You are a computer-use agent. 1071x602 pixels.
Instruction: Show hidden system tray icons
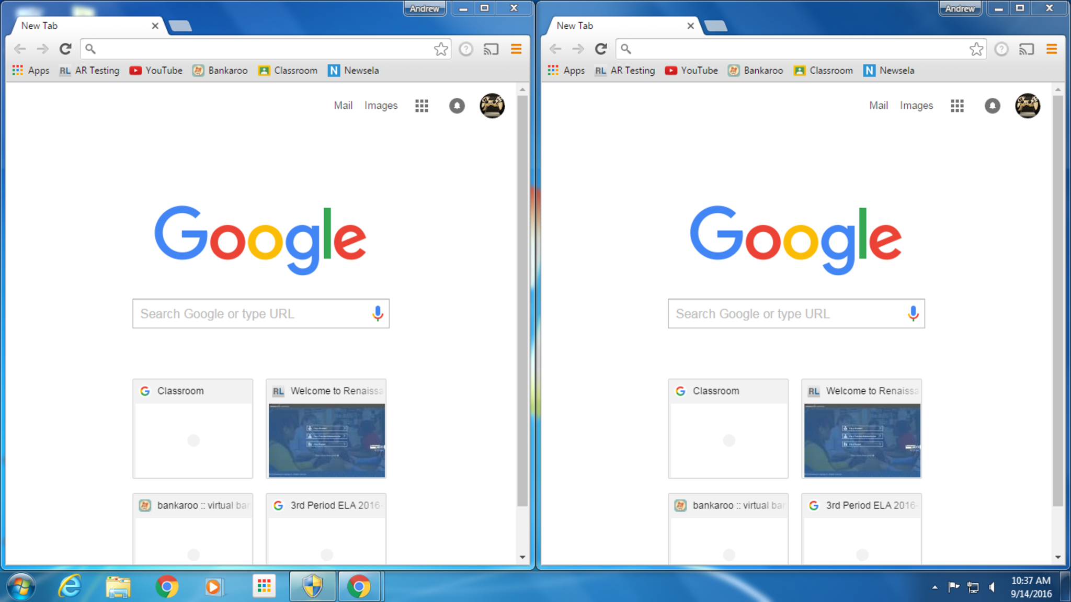point(935,587)
